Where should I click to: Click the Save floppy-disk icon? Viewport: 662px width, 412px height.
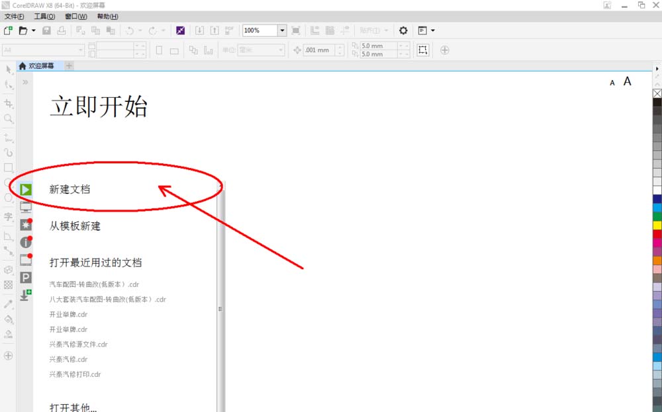tap(46, 30)
